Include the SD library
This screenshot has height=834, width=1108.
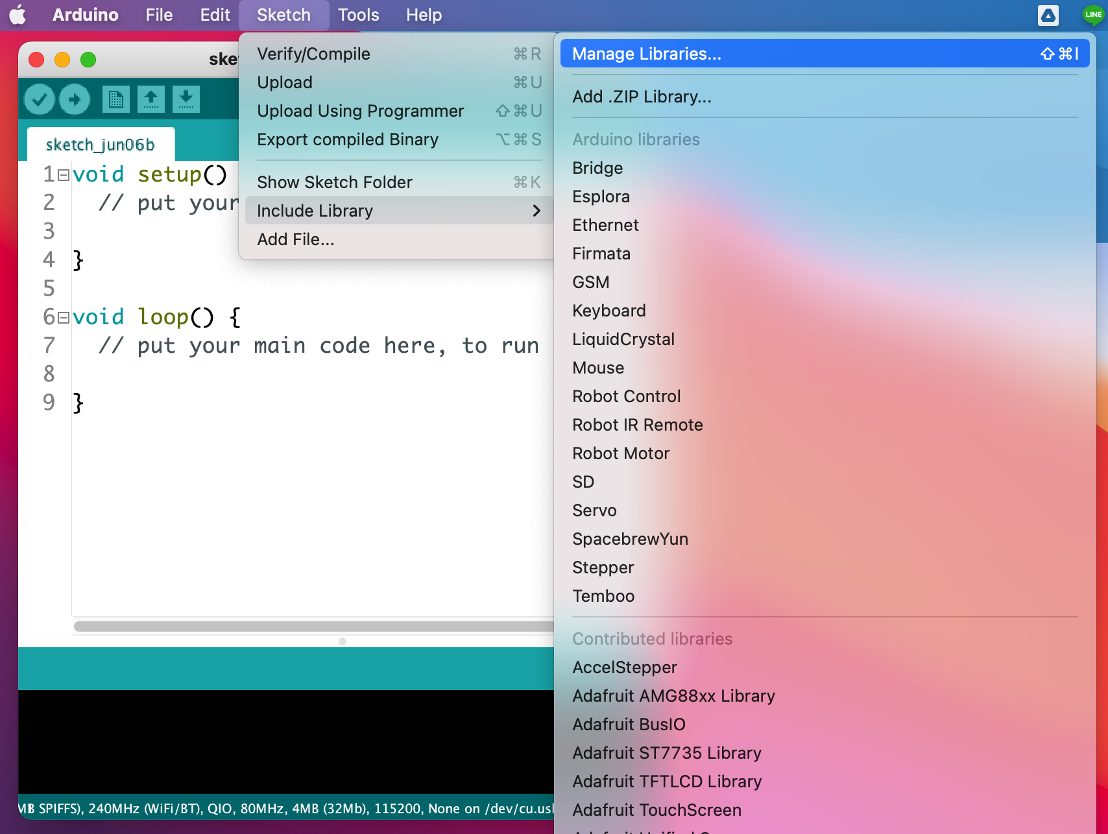(825, 482)
